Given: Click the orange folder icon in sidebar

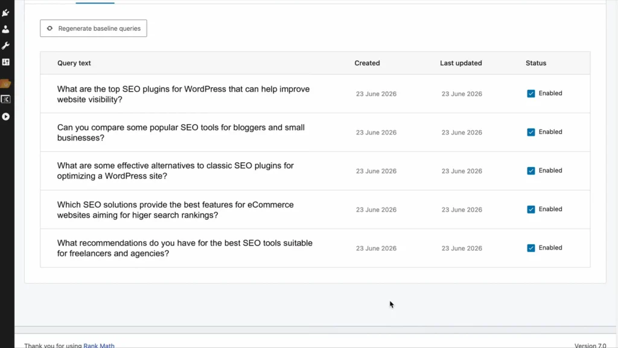Looking at the screenshot, I should coord(5,83).
